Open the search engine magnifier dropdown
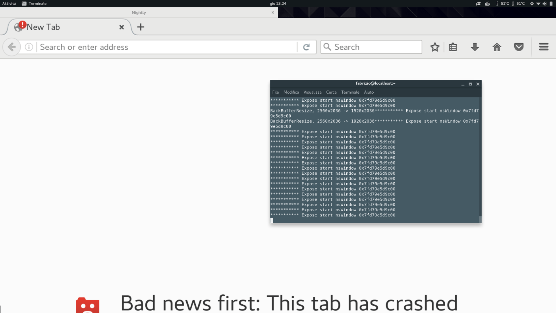 coord(327,46)
